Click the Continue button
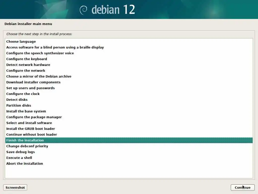 coord(243,188)
